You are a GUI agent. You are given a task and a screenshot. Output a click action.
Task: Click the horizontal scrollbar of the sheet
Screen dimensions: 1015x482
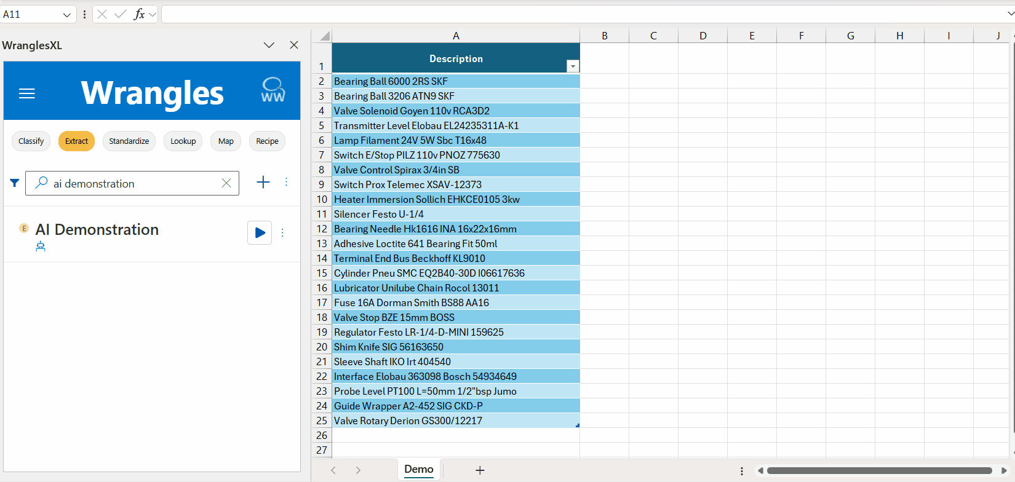pos(880,470)
